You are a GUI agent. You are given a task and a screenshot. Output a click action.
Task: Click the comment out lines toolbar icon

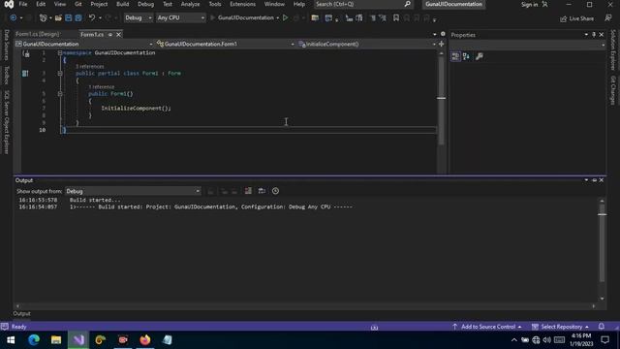pyautogui.click(x=373, y=17)
